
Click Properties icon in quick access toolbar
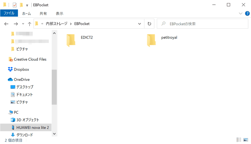pyautogui.click(x=15, y=5)
